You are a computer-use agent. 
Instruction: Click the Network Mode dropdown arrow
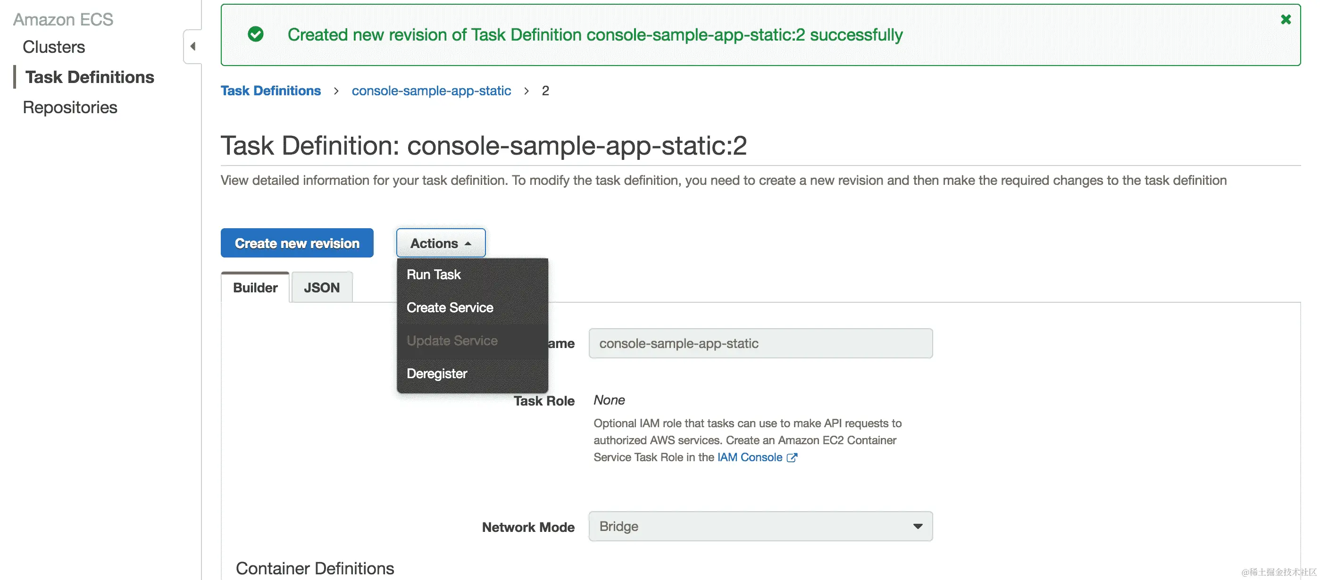coord(917,526)
